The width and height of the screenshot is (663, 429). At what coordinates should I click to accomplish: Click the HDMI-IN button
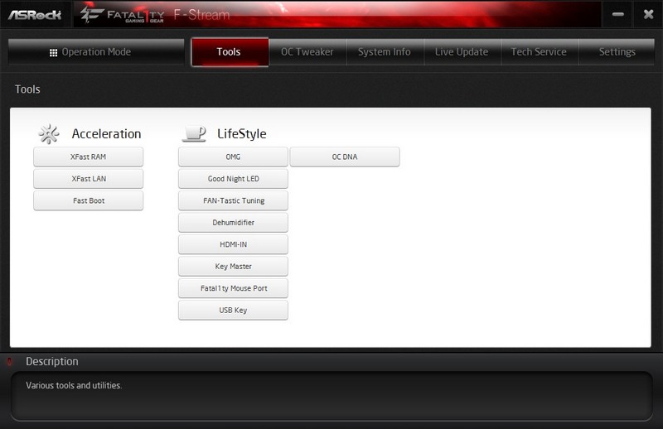pos(233,244)
